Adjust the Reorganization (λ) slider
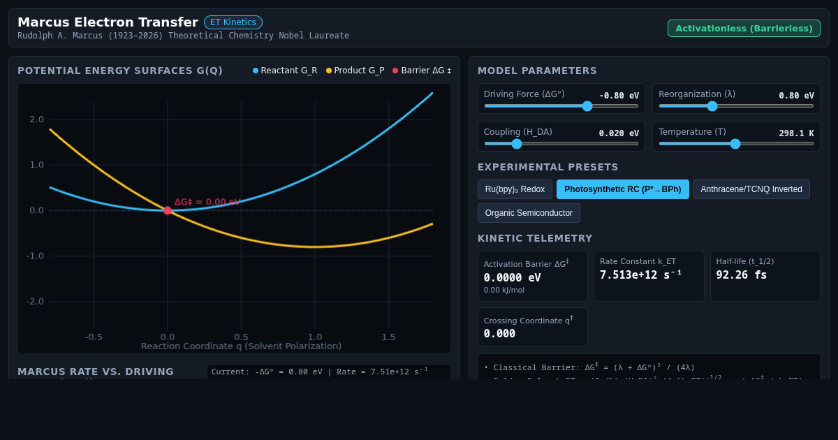 click(736, 105)
